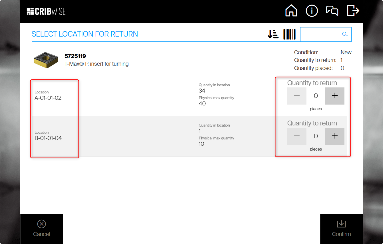Screen dimensions: 383x244
Task: Click the search magnifier icon
Action: click(345, 34)
